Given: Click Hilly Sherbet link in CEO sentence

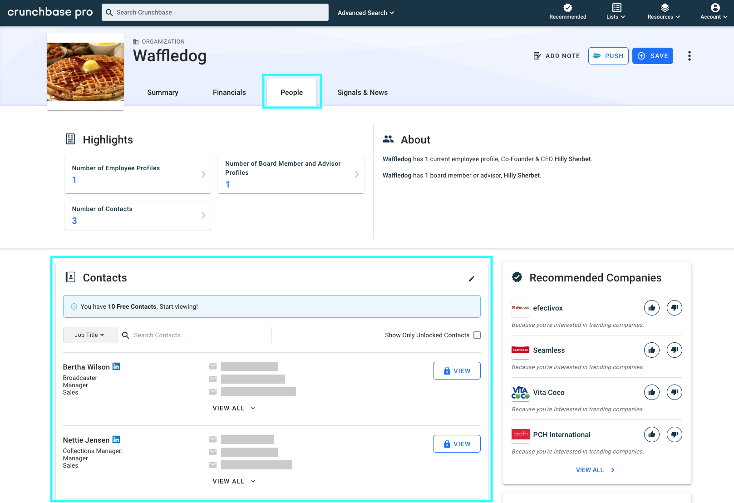Looking at the screenshot, I should [x=572, y=159].
